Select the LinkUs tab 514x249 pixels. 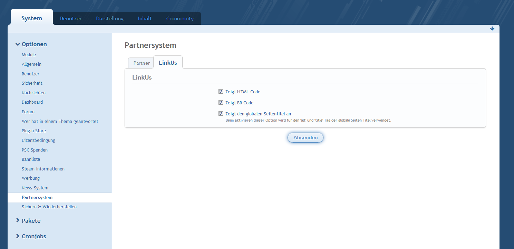point(168,63)
